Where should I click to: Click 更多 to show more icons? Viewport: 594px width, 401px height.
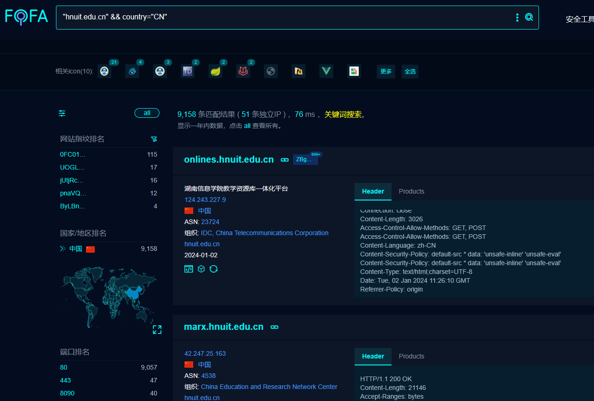pyautogui.click(x=386, y=72)
